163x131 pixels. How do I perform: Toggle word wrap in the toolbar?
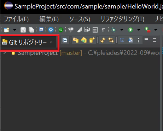click(87, 30)
